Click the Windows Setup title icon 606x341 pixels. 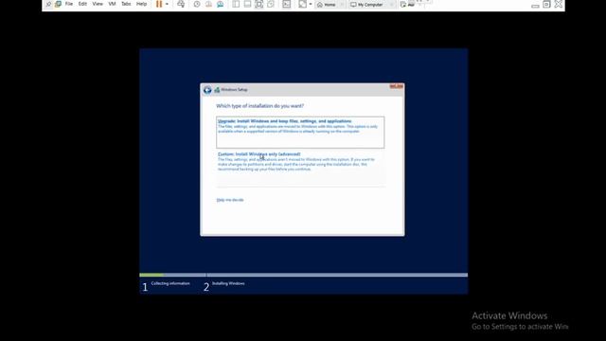(x=217, y=90)
